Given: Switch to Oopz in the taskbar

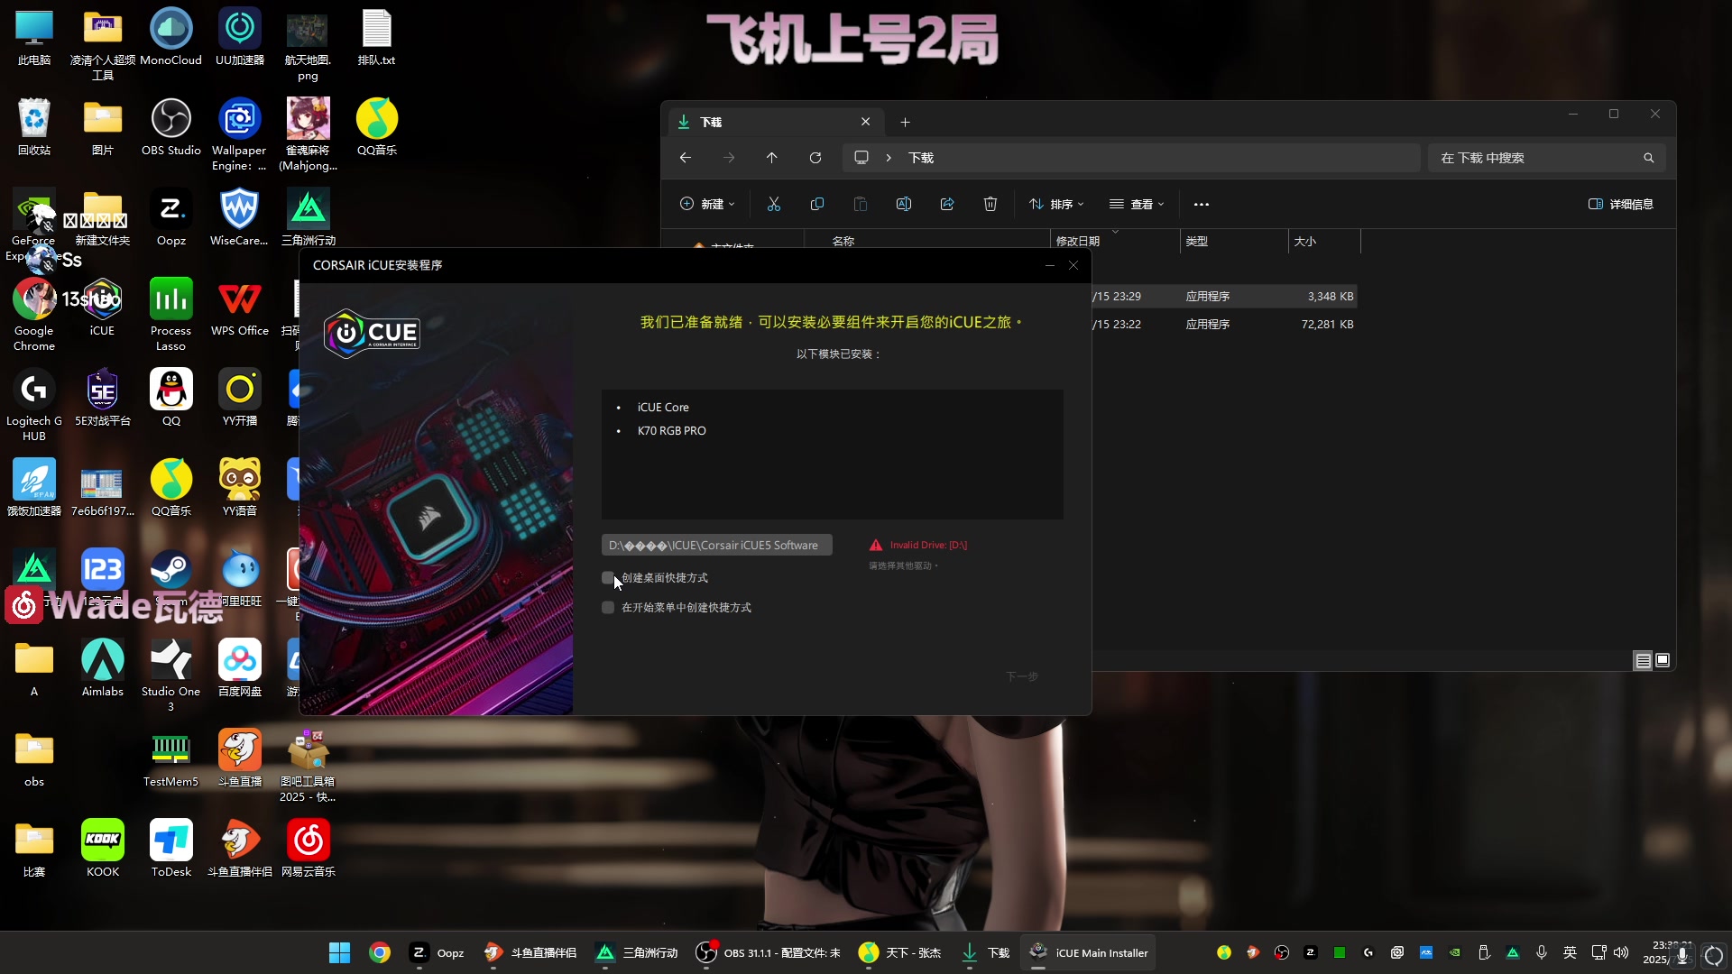Looking at the screenshot, I should pyautogui.click(x=438, y=953).
